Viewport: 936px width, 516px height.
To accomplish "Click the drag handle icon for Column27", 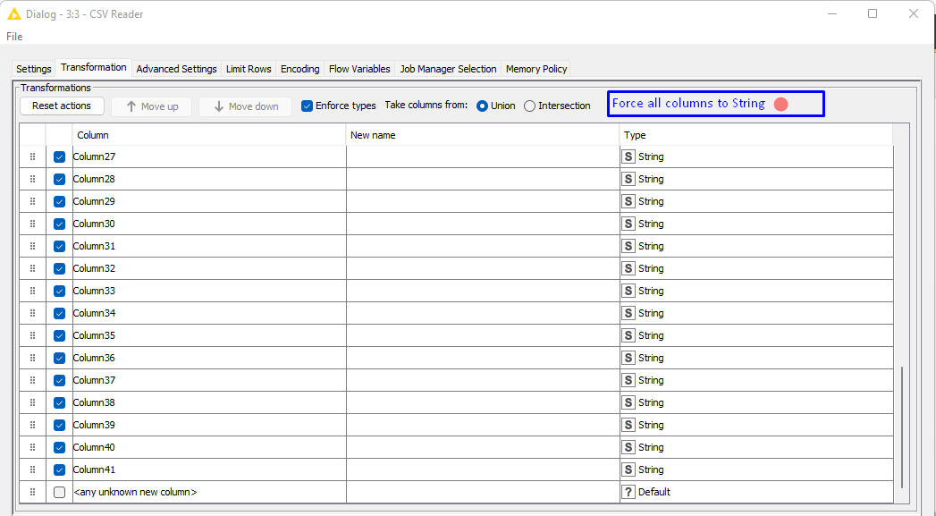I will click(32, 156).
